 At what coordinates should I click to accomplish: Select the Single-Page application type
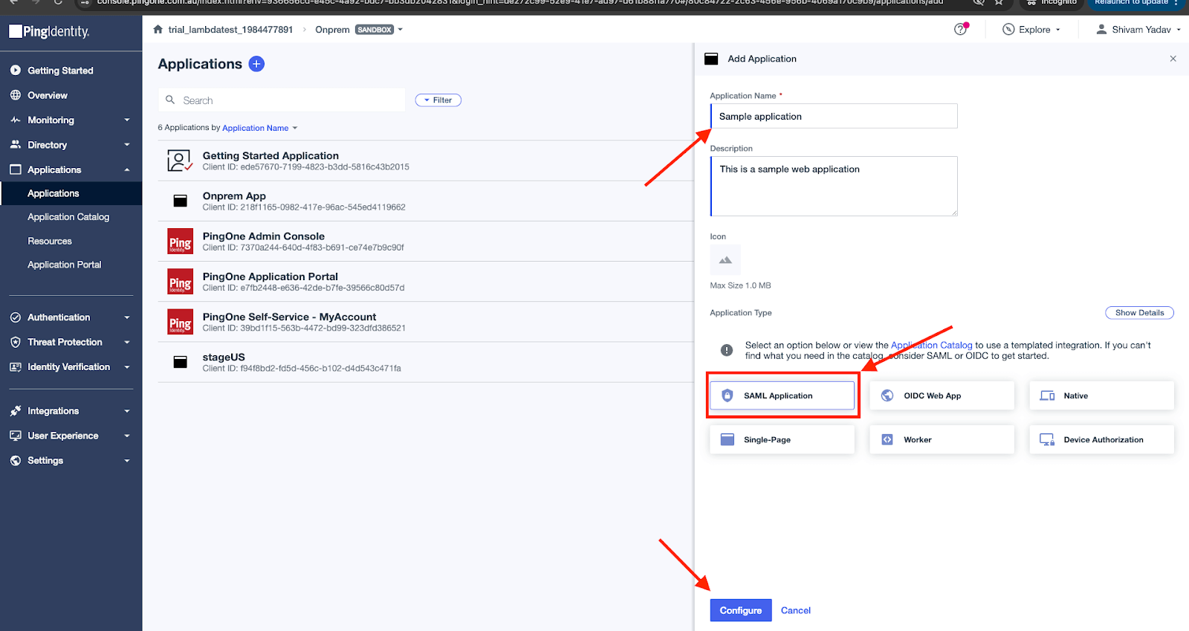click(x=782, y=439)
